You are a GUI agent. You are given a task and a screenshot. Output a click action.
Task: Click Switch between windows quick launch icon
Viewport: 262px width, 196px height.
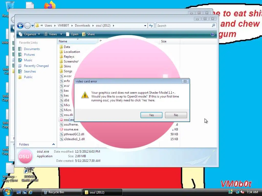point(25,192)
